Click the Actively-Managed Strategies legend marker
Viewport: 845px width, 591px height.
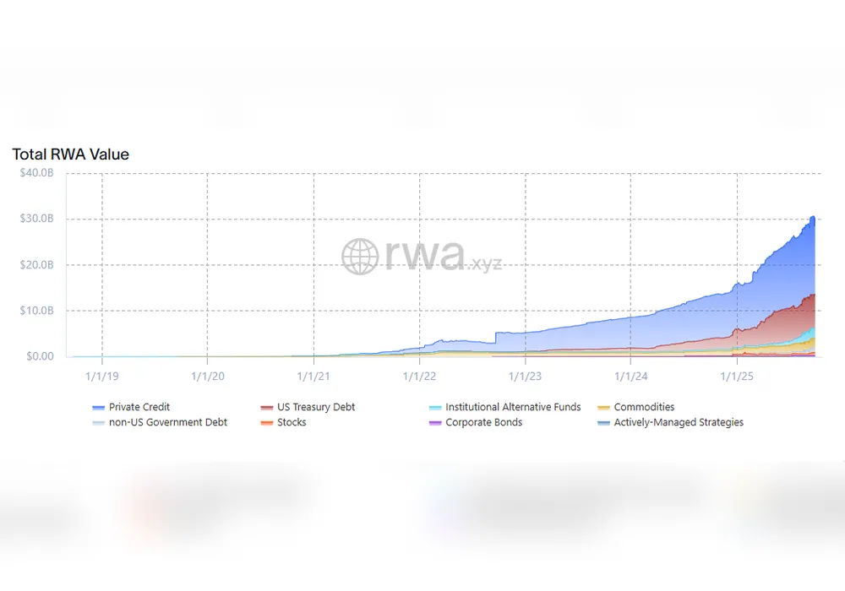coord(602,423)
